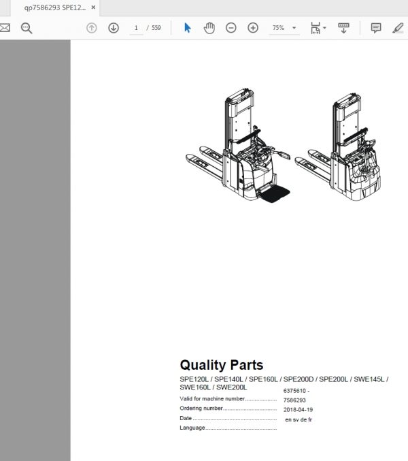Expand the page fit options arrow
The height and width of the screenshot is (461, 408).
(x=324, y=28)
